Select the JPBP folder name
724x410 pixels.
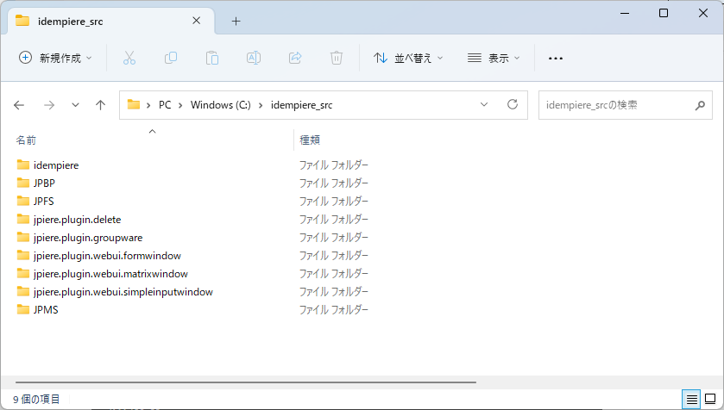44,183
